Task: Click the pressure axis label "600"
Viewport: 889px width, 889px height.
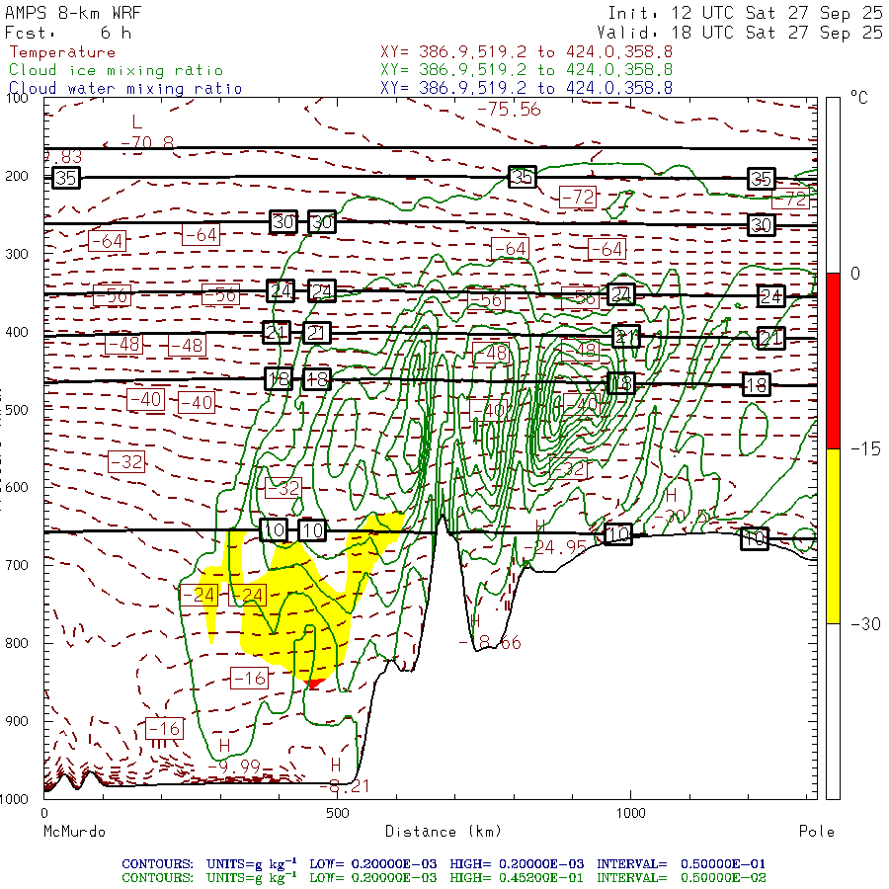Action: 17,488
